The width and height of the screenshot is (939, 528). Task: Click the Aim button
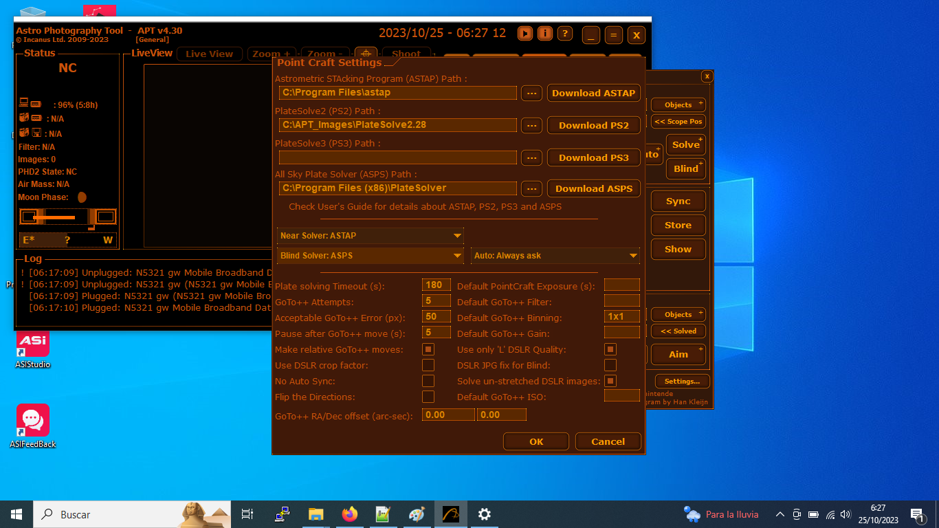(678, 354)
